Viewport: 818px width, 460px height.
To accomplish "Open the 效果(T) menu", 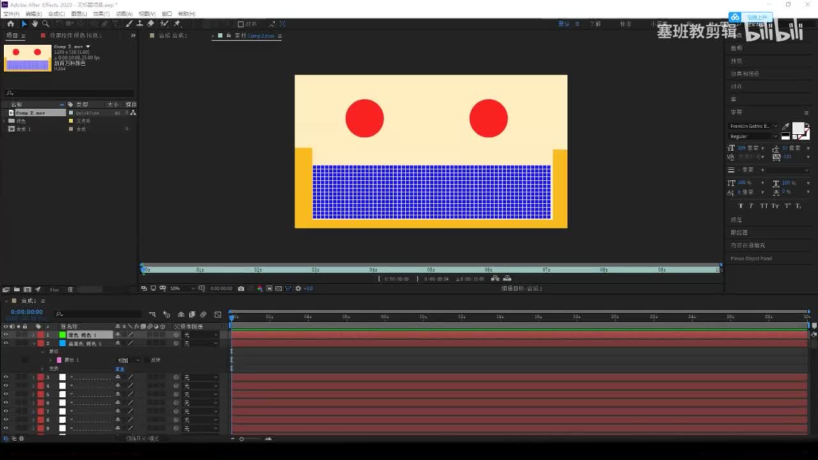I will [101, 13].
